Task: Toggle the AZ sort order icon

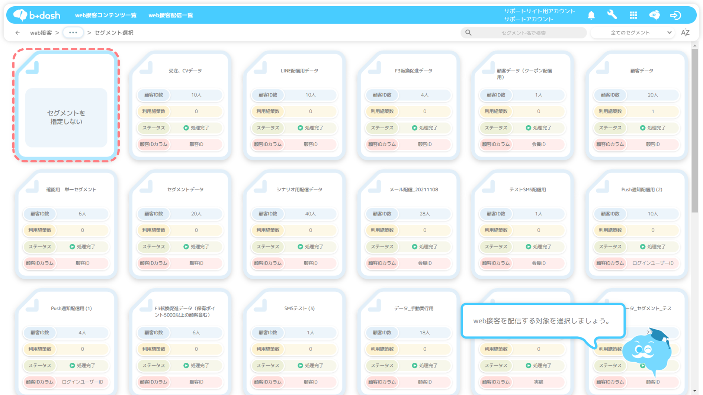Action: tap(685, 33)
